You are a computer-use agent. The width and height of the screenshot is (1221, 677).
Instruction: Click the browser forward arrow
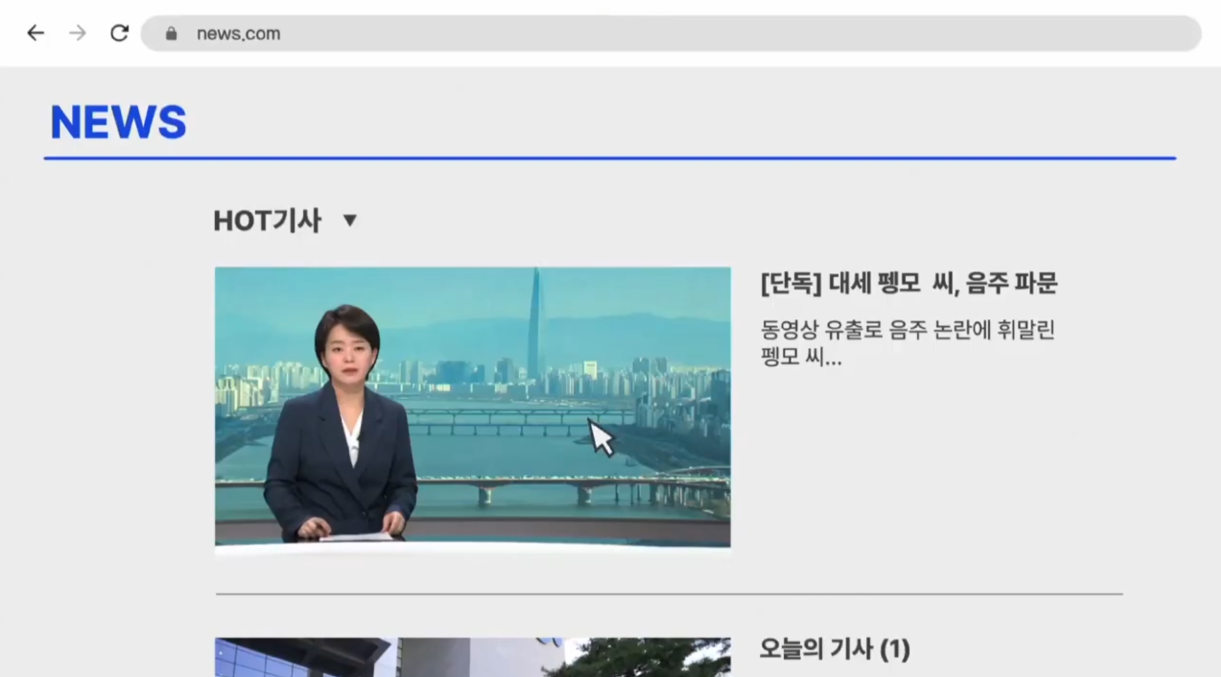(77, 33)
